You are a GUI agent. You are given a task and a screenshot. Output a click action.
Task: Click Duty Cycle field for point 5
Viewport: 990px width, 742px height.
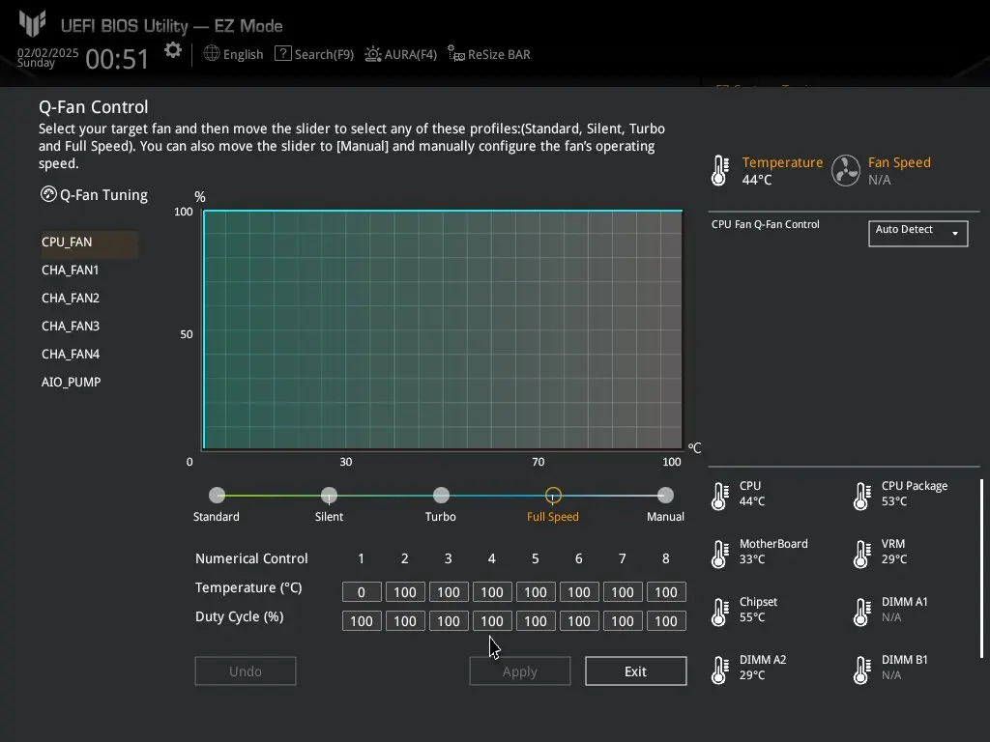pyautogui.click(x=536, y=621)
